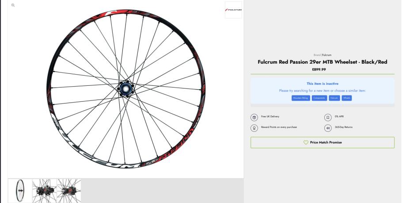The width and height of the screenshot is (406, 203).
Task: Choose the Fulcrum similar-item button
Action: pos(334,98)
